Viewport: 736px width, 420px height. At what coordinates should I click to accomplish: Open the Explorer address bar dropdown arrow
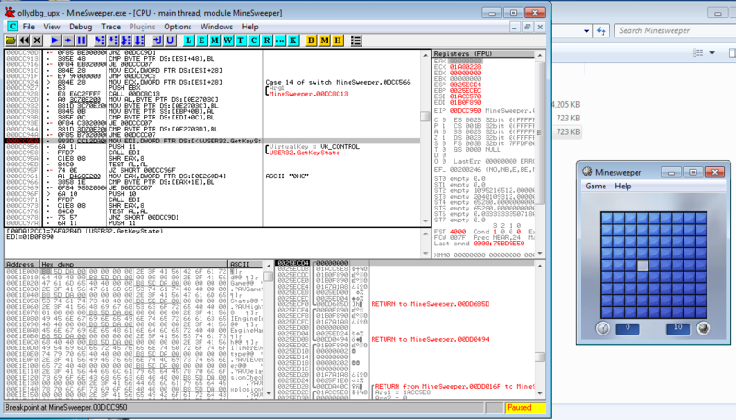pos(586,31)
